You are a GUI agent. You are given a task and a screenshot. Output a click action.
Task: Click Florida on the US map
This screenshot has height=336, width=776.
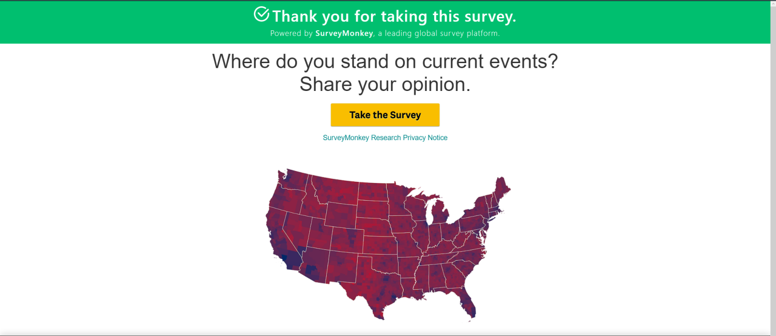click(x=467, y=300)
